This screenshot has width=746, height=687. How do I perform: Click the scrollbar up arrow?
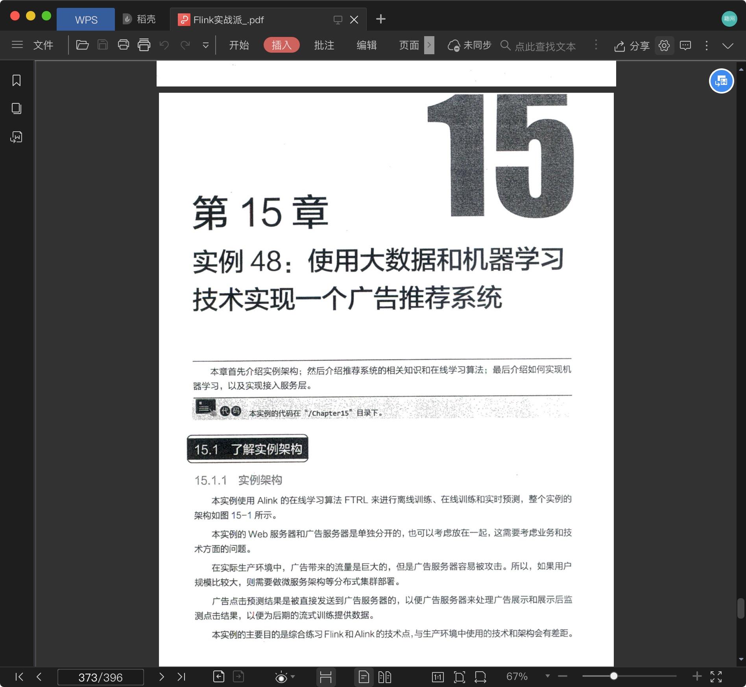click(x=741, y=70)
